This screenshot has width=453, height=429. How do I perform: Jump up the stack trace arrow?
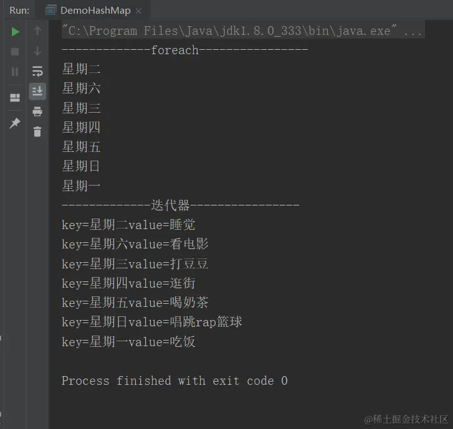click(37, 31)
